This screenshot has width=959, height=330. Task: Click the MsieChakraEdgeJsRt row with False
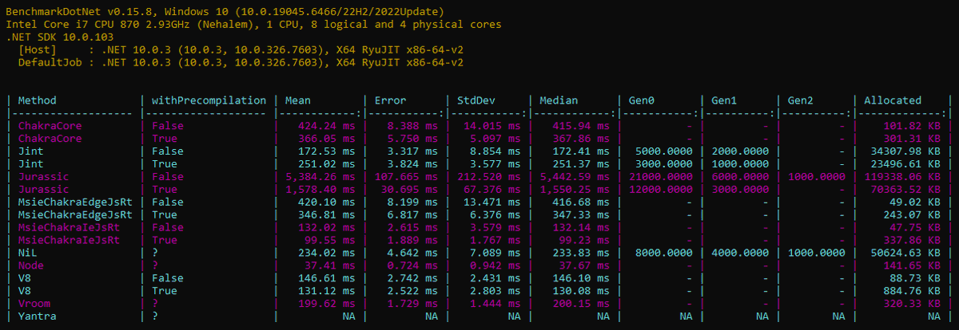479,201
